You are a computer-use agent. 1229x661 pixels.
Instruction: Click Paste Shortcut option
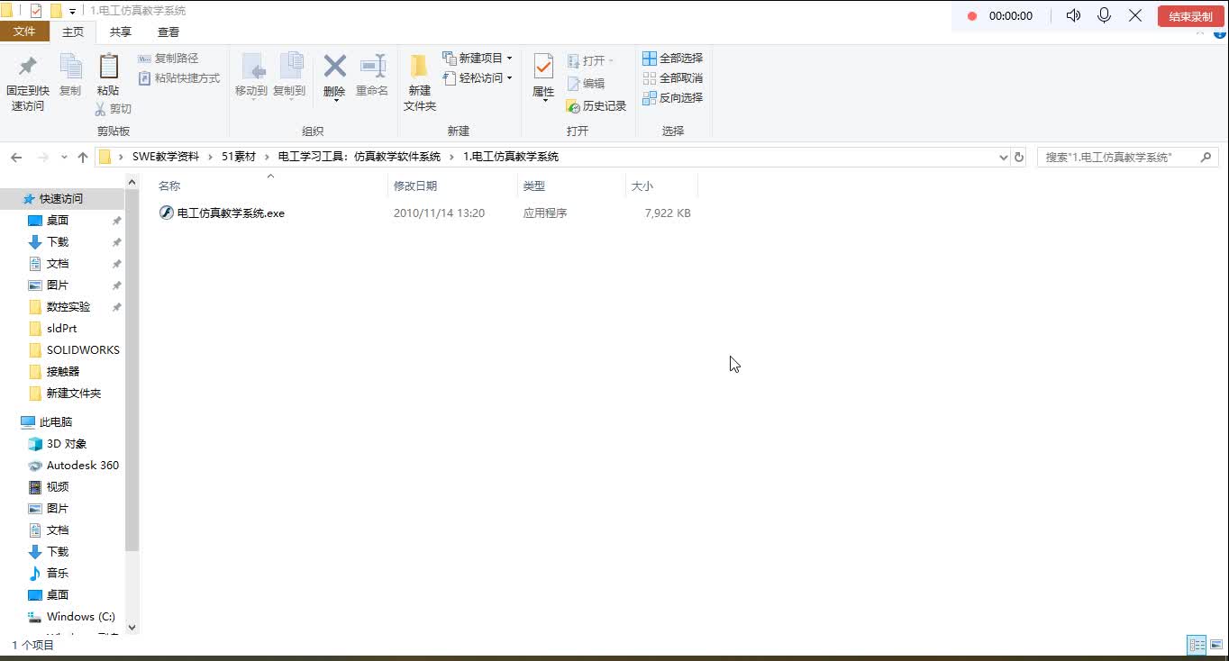(x=179, y=78)
